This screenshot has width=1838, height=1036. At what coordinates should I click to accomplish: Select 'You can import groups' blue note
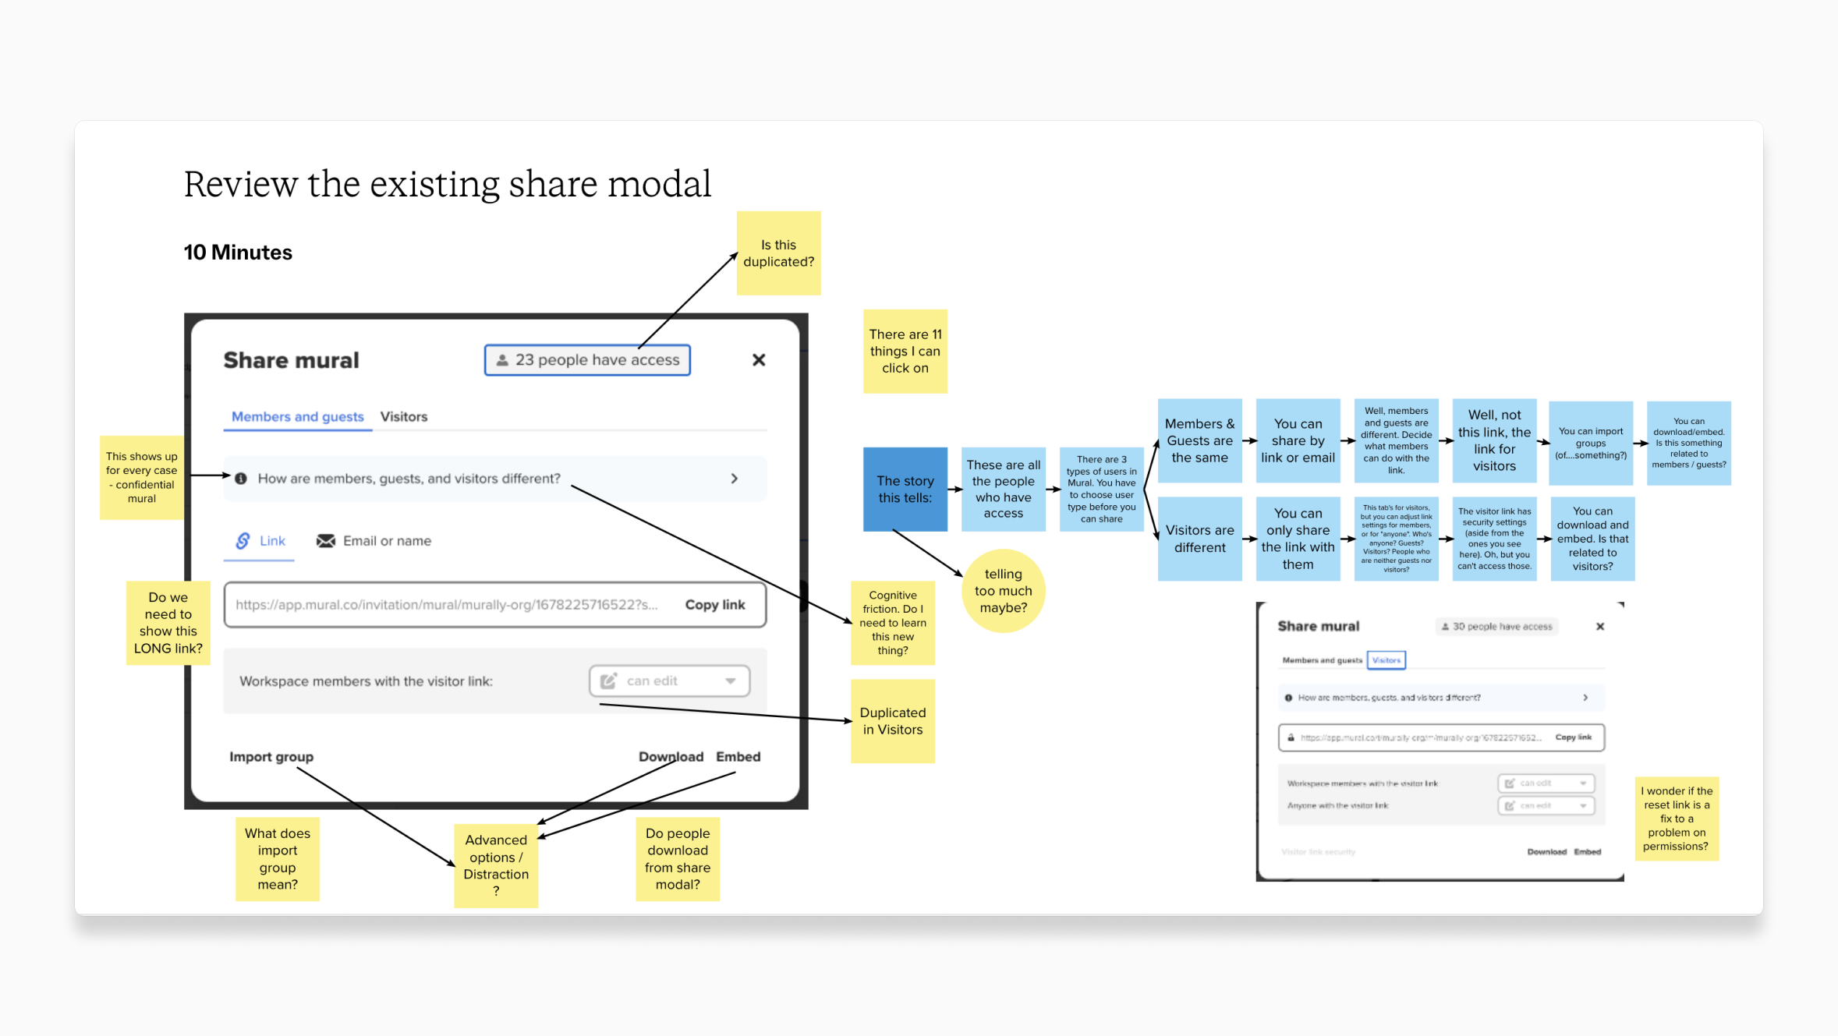1591,444
